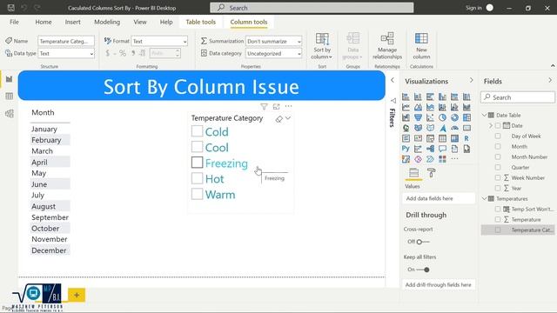Expand the Filters pane arrow
557x313 pixels.
click(x=393, y=80)
